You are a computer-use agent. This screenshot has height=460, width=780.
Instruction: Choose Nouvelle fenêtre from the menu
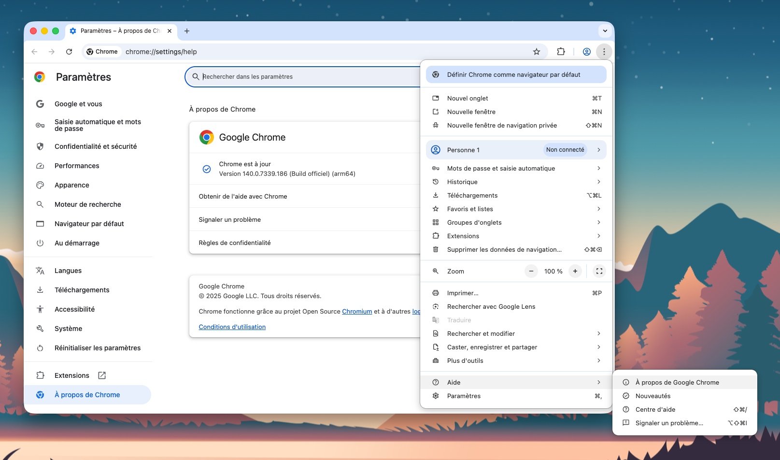click(471, 112)
